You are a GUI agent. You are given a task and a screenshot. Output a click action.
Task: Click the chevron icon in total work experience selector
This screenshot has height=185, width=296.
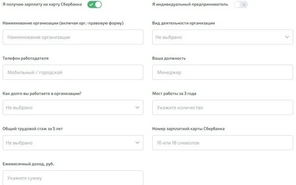(137, 143)
